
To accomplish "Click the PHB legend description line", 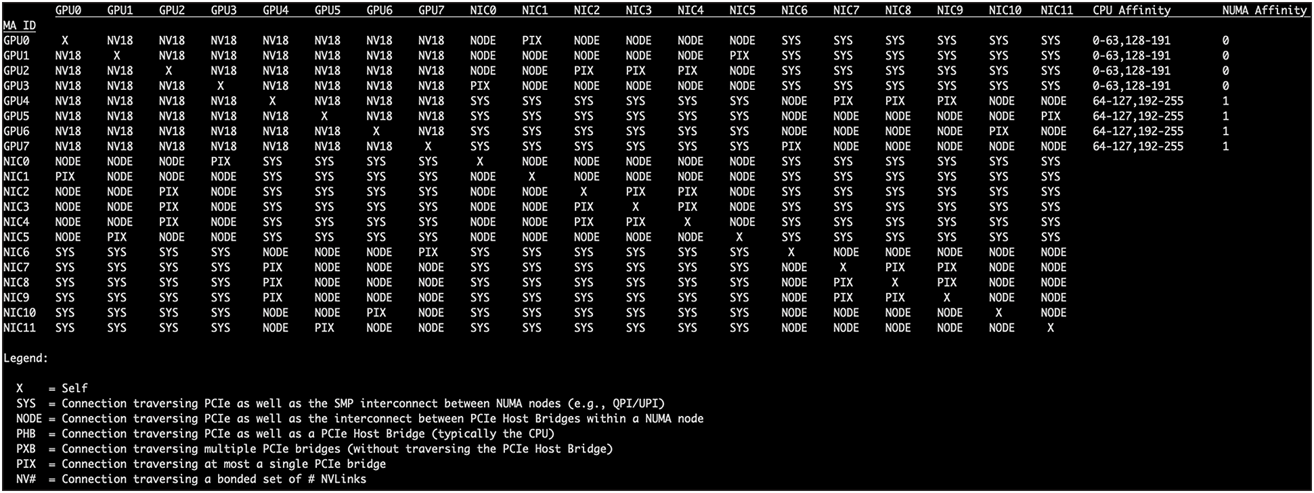I will click(x=286, y=433).
